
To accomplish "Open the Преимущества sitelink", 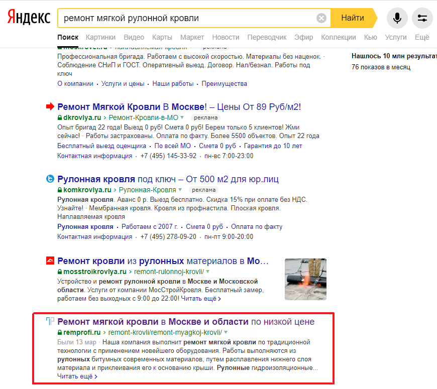I will click(225, 83).
